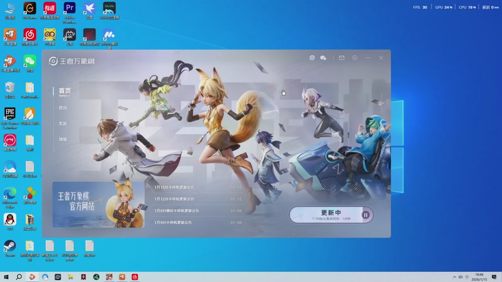Launch the Microsoft Edge desktop shortcut
Screen dimensions: 502x282
(x=10, y=197)
